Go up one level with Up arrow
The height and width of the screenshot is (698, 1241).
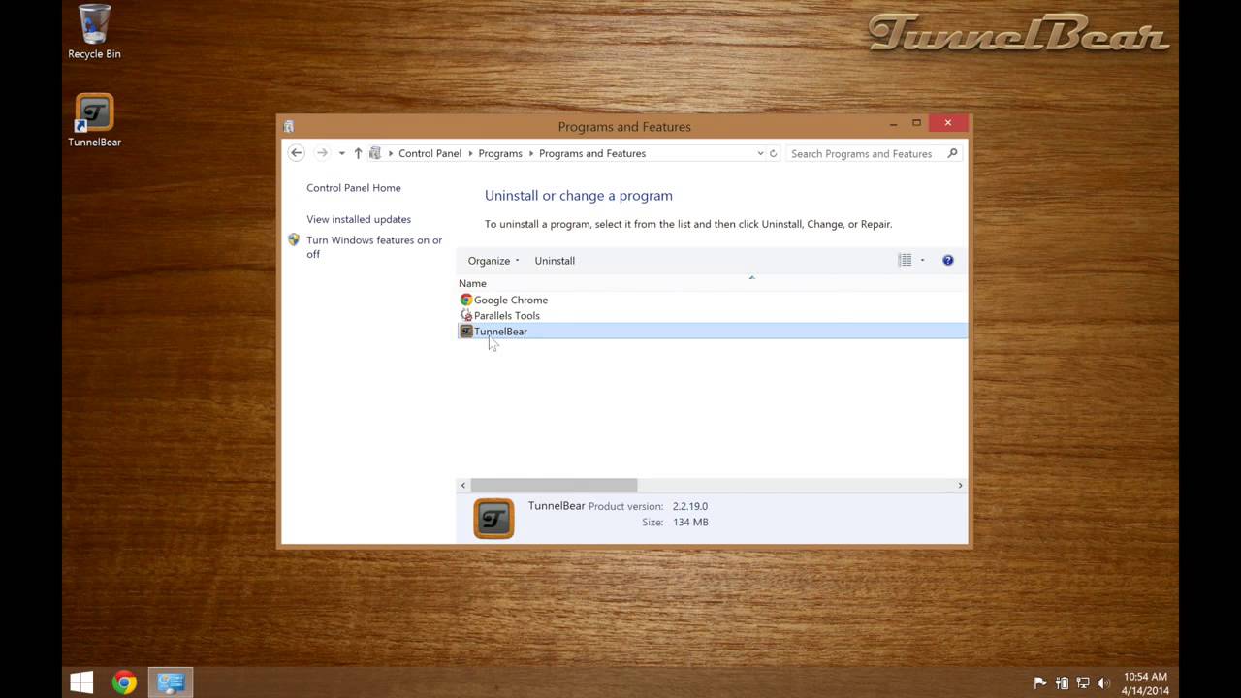click(358, 153)
